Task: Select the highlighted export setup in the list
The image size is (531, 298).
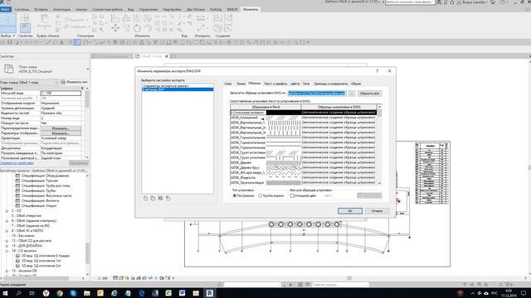Action: tap(178, 89)
